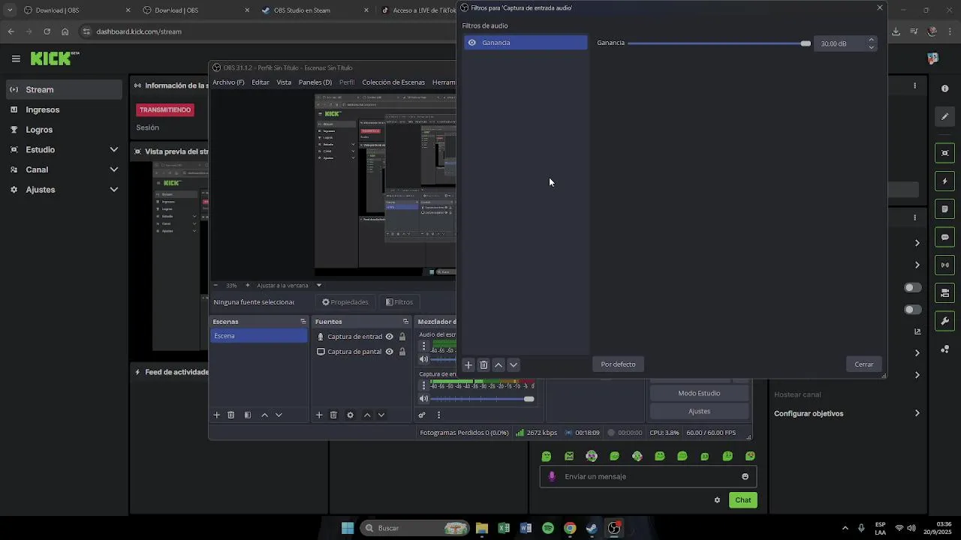The height and width of the screenshot is (540, 961).
Task: Select the Escena scene item
Action: [258, 336]
